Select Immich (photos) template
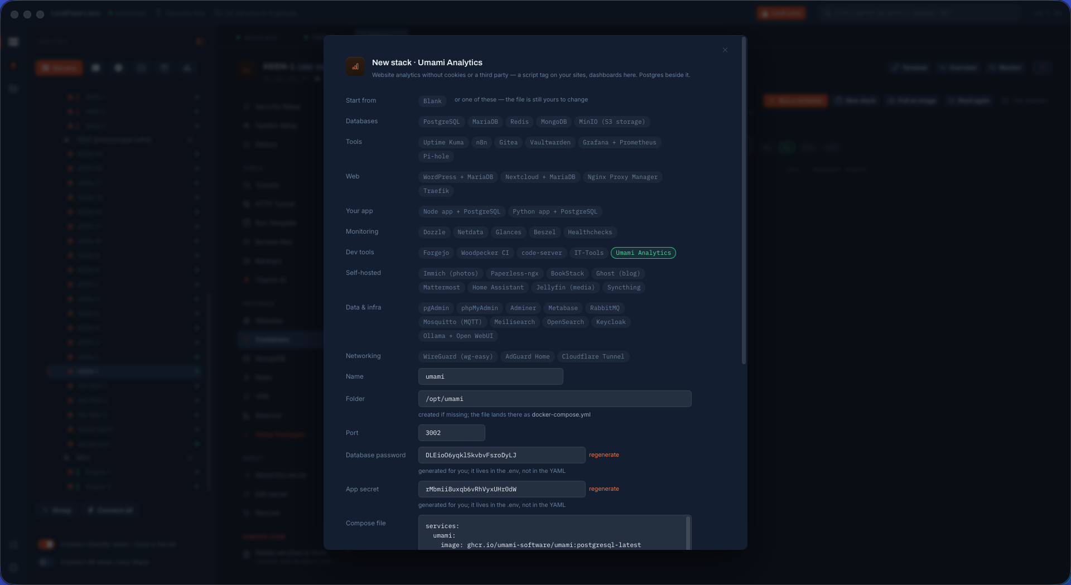 (451, 273)
